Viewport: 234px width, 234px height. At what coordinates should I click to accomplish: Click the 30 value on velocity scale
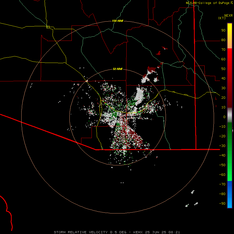click(223, 88)
